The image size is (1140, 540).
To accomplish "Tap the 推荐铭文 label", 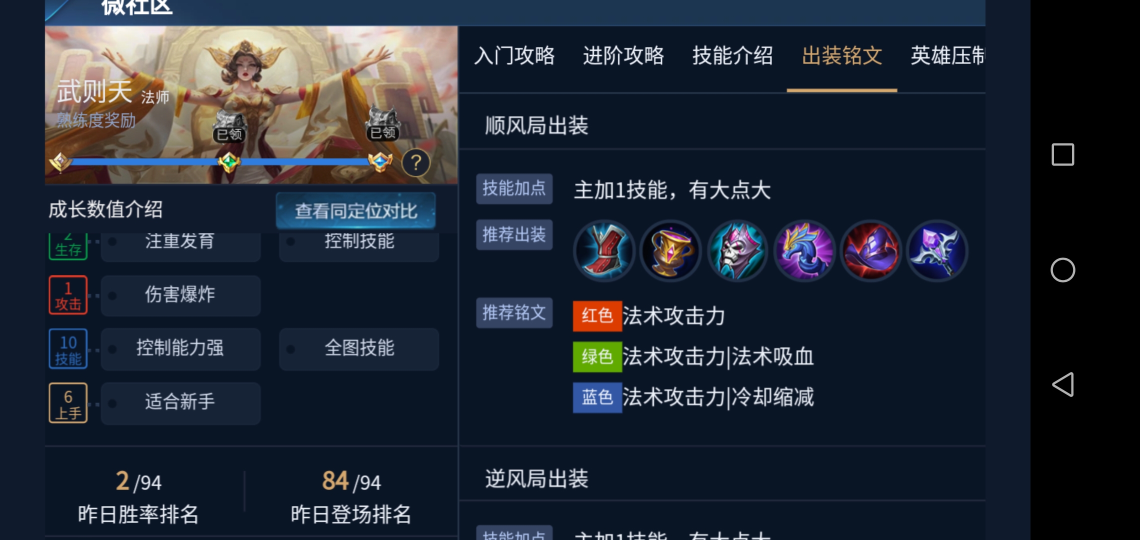I will [514, 313].
